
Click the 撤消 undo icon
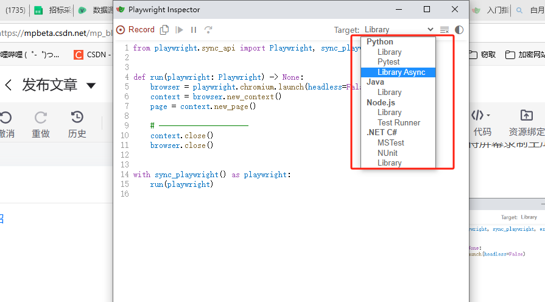pos(6,118)
